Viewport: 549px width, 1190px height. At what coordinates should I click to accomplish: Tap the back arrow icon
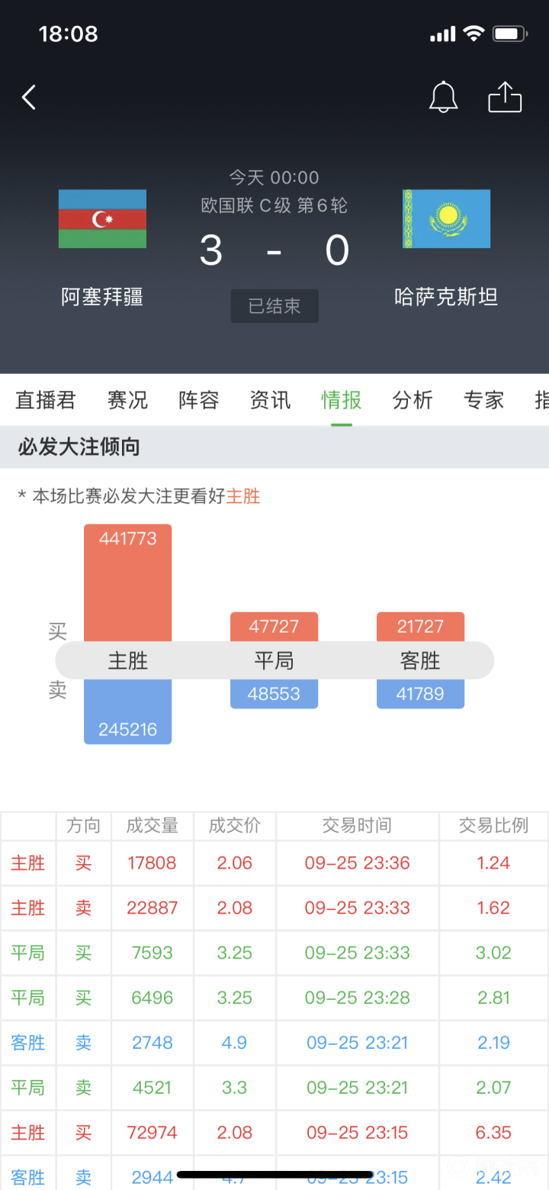tap(29, 98)
